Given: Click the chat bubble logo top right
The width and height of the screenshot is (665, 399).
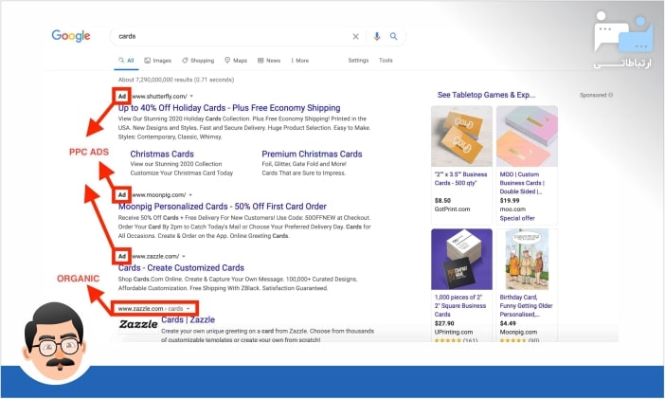Looking at the screenshot, I should point(623,37).
